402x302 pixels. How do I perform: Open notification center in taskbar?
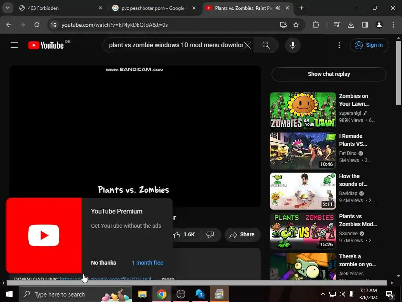tap(390, 294)
